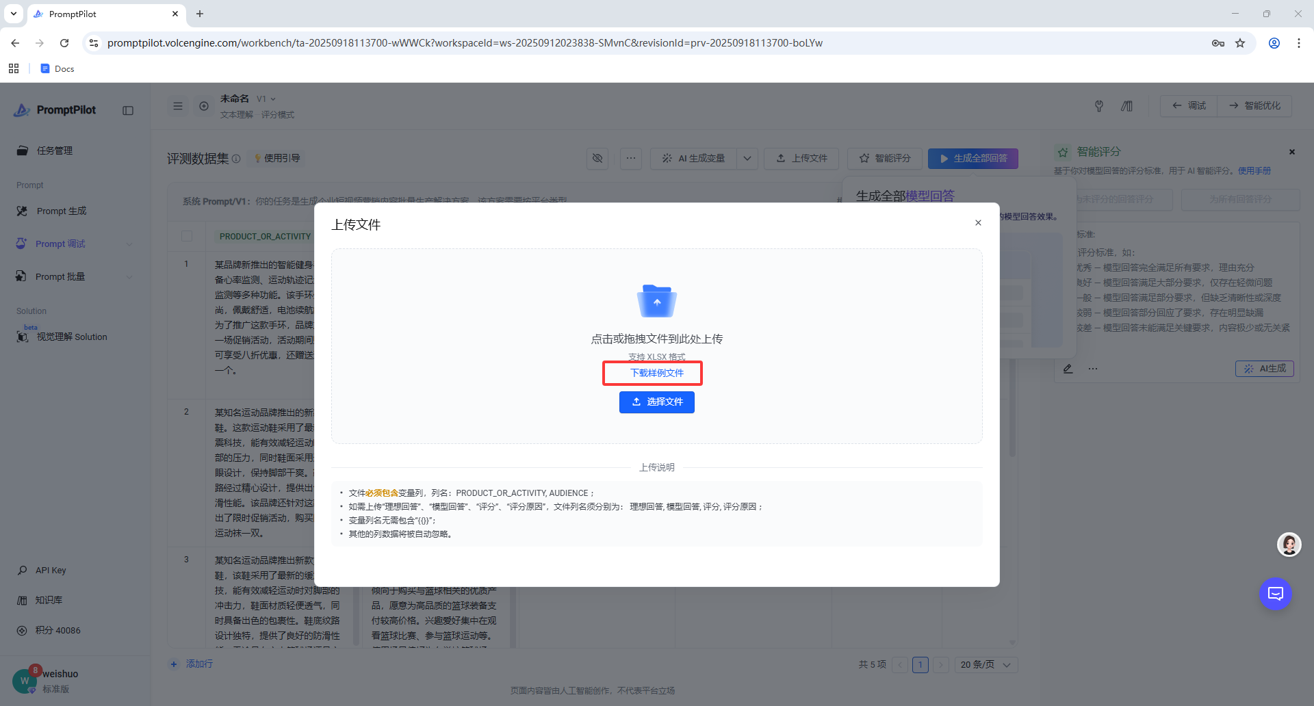Open the Chrome profile icon
The image size is (1314, 706).
[x=1274, y=43]
